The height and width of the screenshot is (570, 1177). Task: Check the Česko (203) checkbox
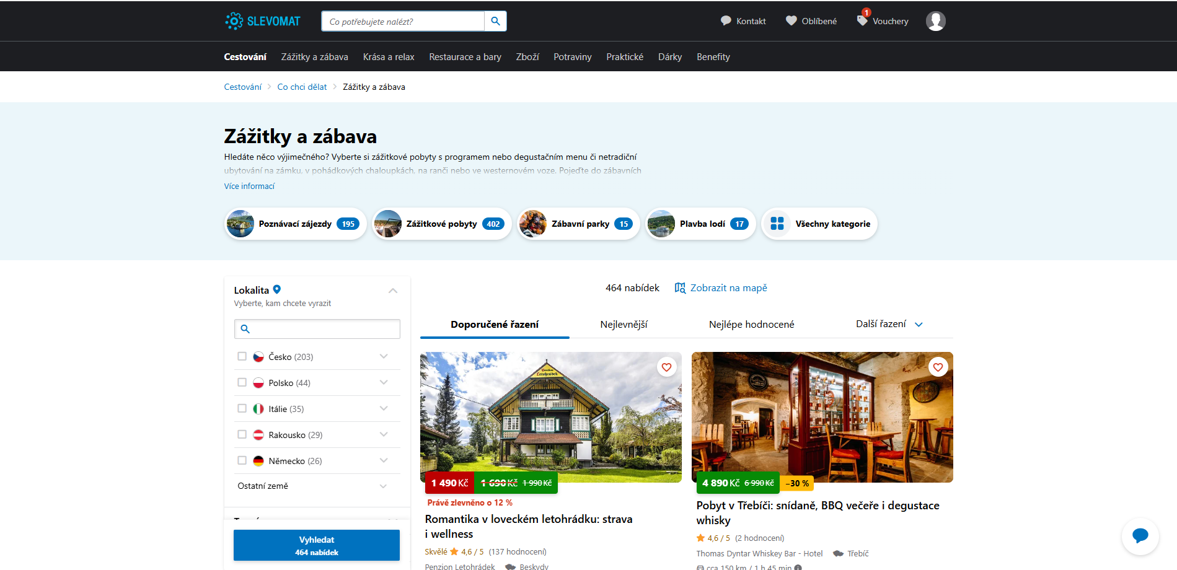point(242,356)
